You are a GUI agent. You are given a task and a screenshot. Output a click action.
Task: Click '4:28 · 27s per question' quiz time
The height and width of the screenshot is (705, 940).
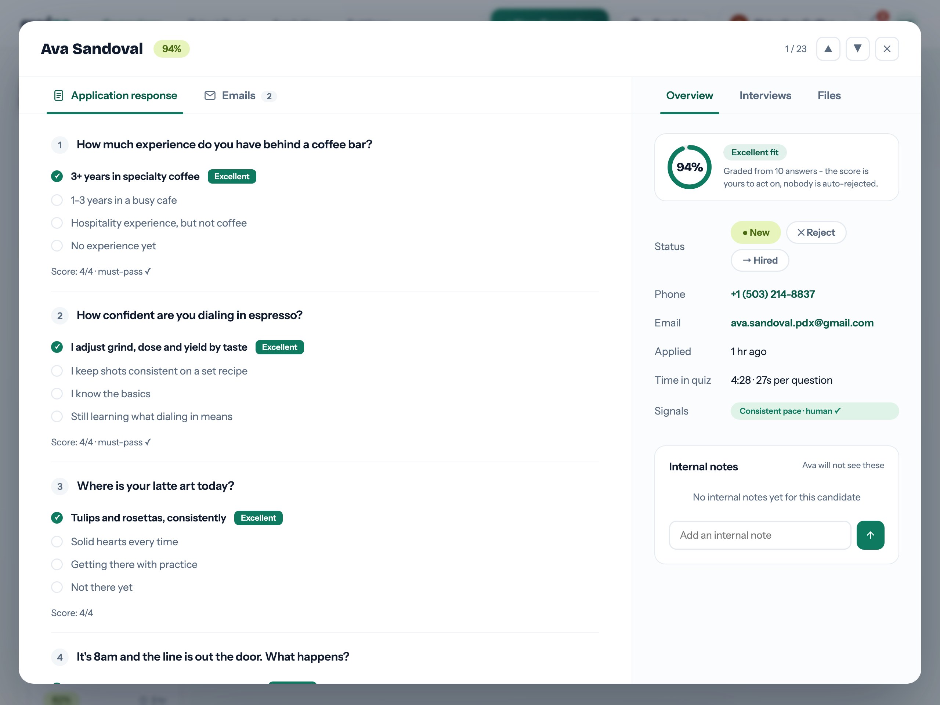781,380
